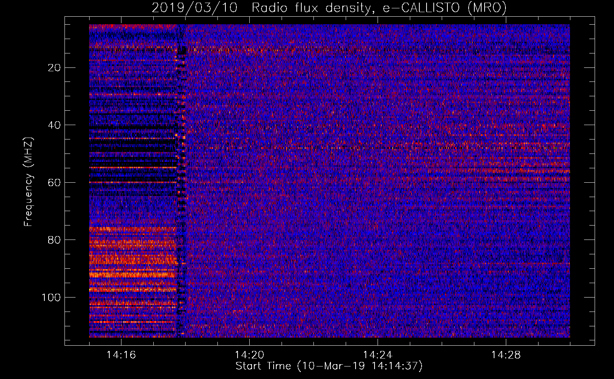Click the 14:20 time tick label
614x379 pixels.
point(249,355)
